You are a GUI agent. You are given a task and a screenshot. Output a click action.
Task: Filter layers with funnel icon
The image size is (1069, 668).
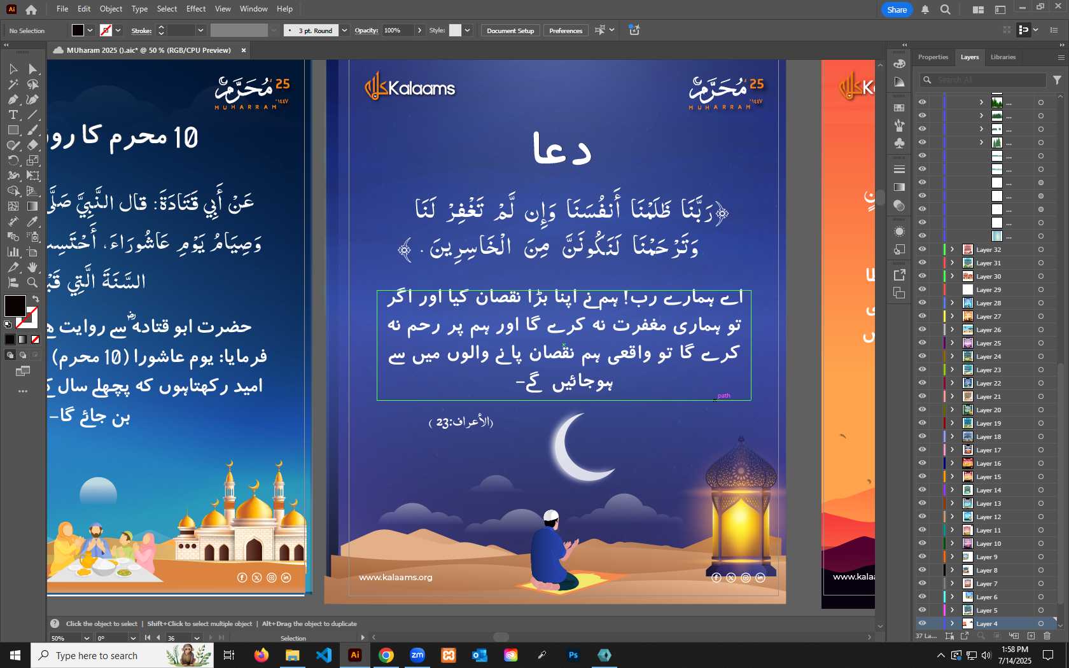point(1057,80)
